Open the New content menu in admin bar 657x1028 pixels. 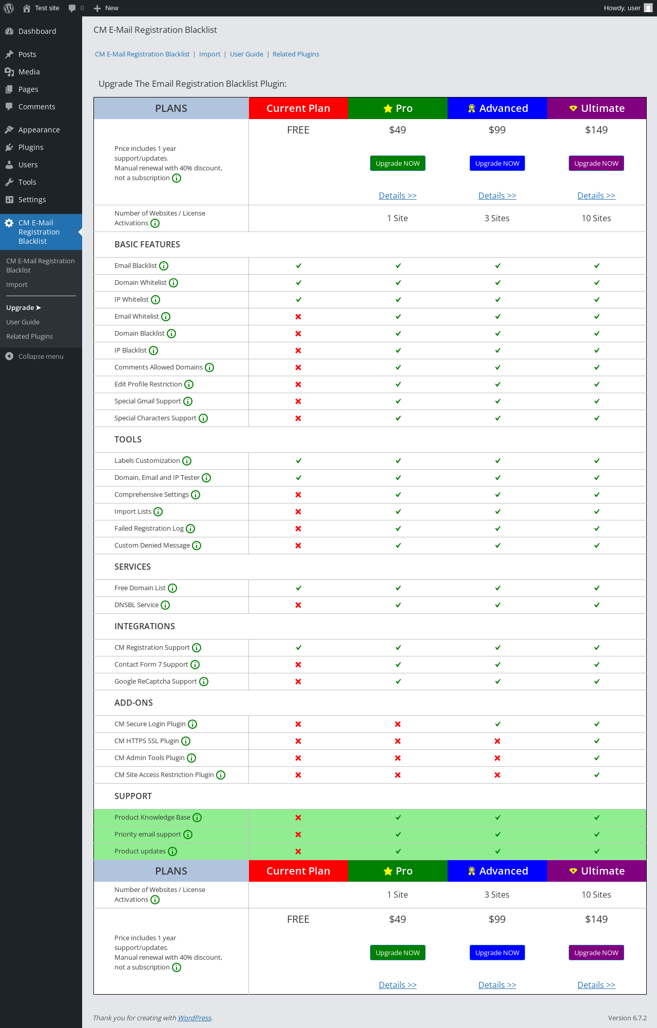(106, 8)
